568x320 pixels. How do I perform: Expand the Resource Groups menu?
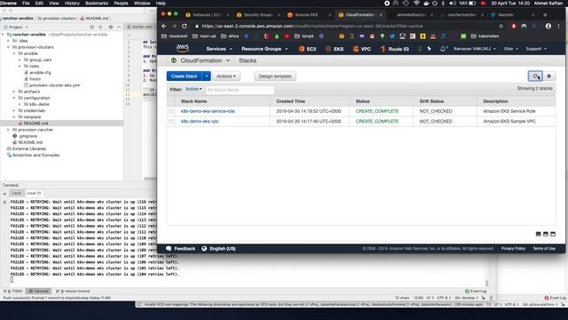pos(264,49)
